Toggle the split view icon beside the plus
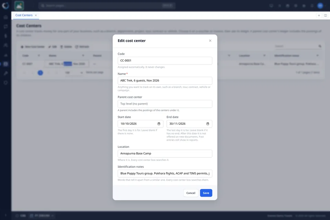Image resolution: width=330 pixels, height=220 pixels. [326, 15]
